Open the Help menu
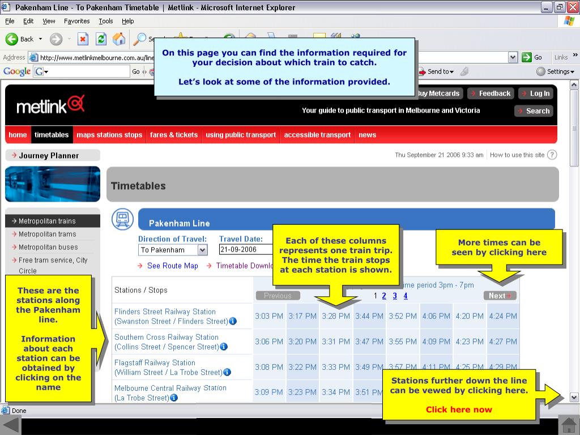Image resolution: width=580 pixels, height=435 pixels. (x=127, y=21)
